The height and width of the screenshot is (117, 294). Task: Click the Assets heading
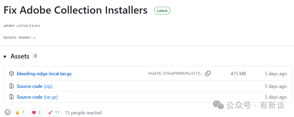point(20,56)
